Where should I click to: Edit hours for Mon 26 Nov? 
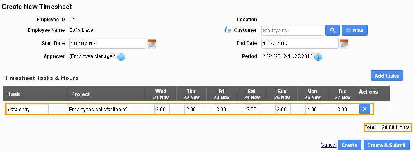click(x=313, y=110)
